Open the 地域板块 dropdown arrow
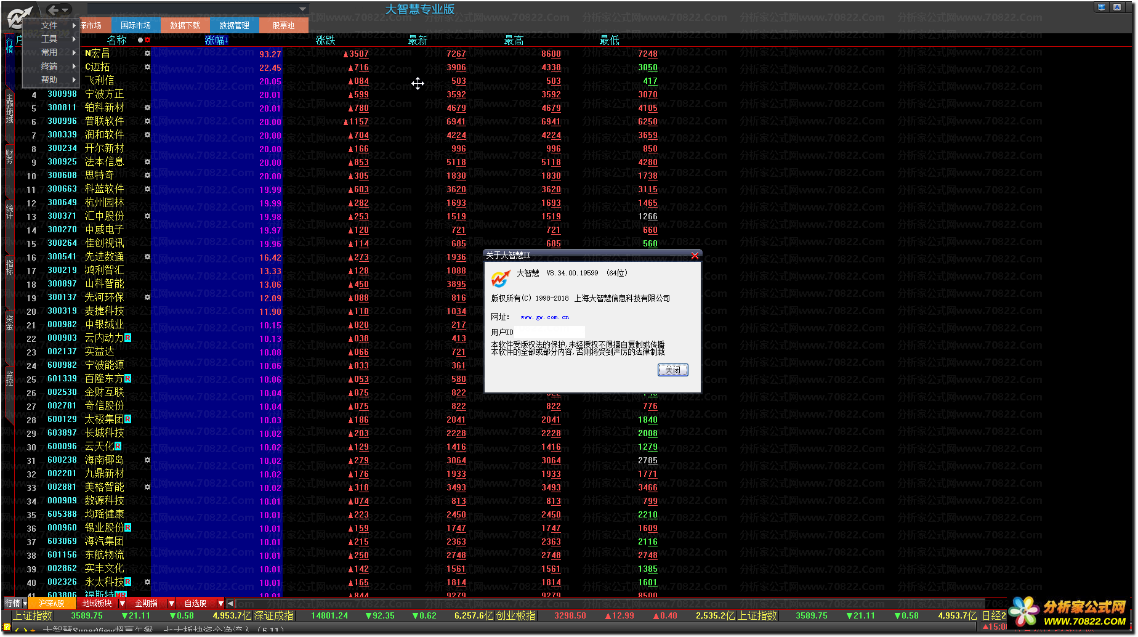1138x637 pixels. point(122,604)
